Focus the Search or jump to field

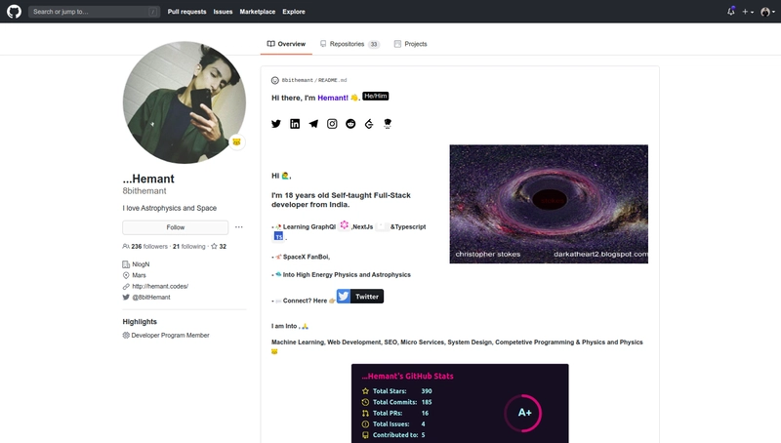click(94, 12)
